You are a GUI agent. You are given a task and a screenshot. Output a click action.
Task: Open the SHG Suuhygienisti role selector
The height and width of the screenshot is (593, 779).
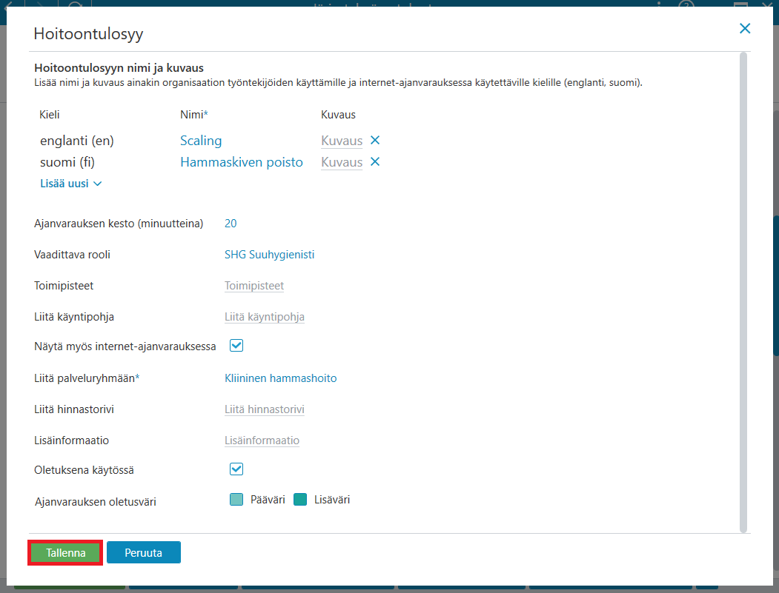[x=269, y=255]
